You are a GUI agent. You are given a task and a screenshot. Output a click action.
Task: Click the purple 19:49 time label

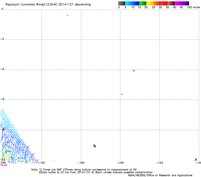[x=4, y=165]
